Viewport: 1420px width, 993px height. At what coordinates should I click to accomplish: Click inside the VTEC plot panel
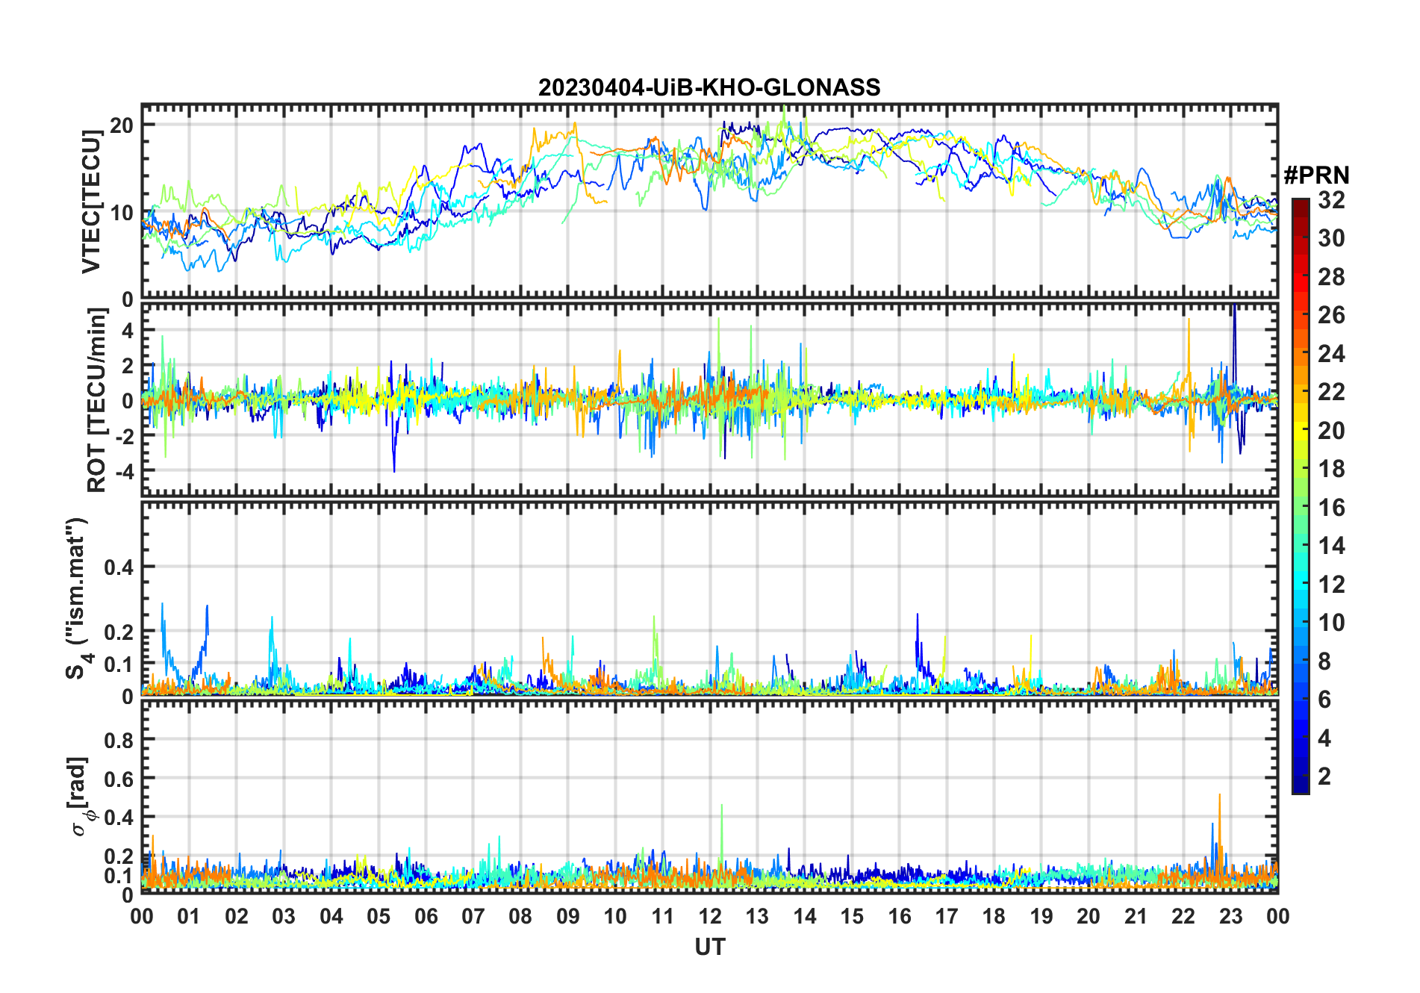point(709,202)
